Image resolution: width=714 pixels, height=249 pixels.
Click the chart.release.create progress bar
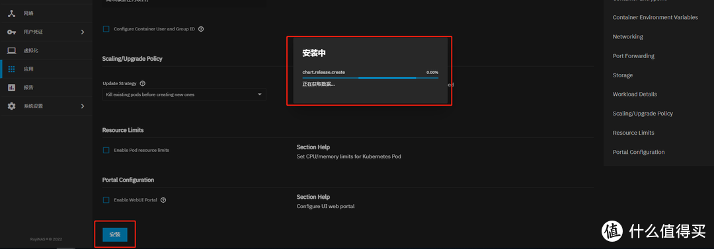[x=370, y=78]
